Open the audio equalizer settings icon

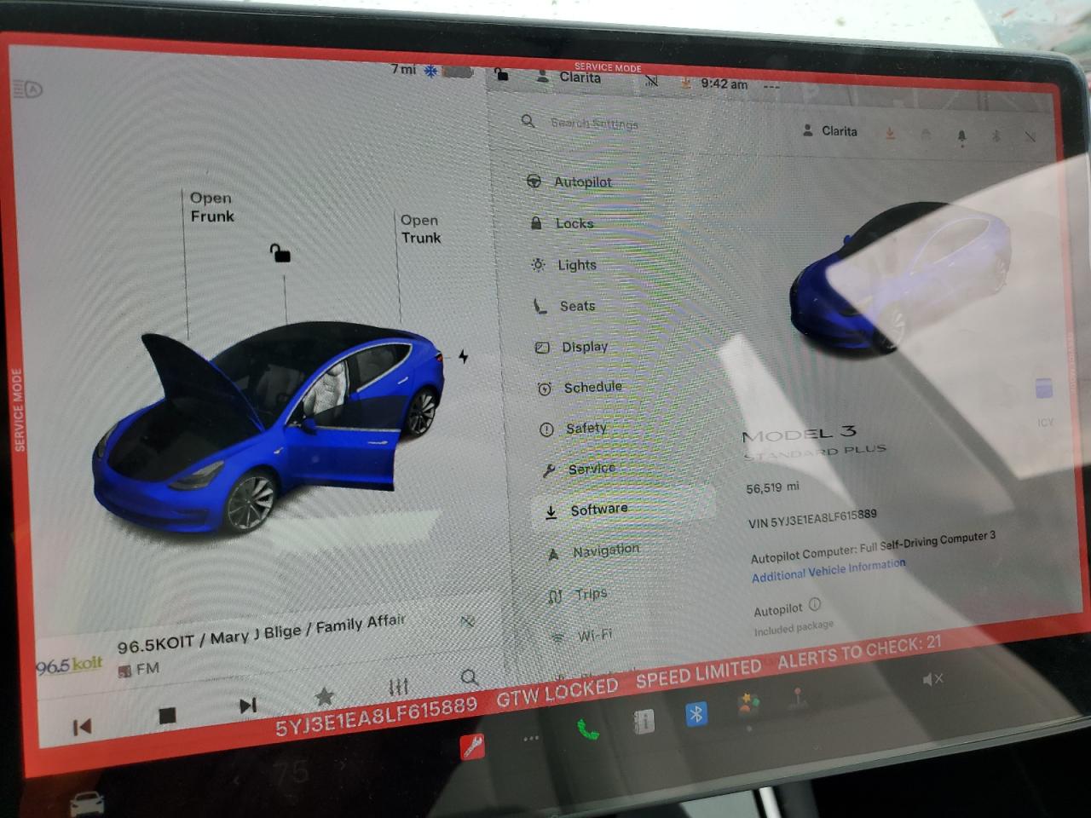pos(398,686)
